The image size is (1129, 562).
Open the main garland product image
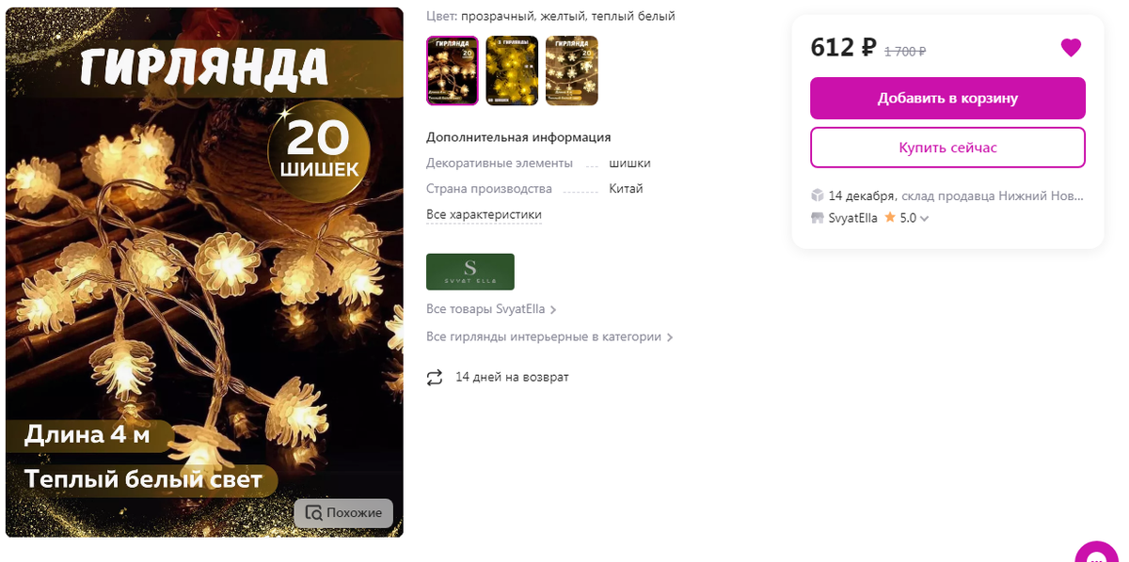click(204, 273)
